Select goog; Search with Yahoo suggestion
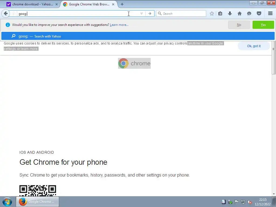This screenshot has width=276, height=207. tap(138, 36)
